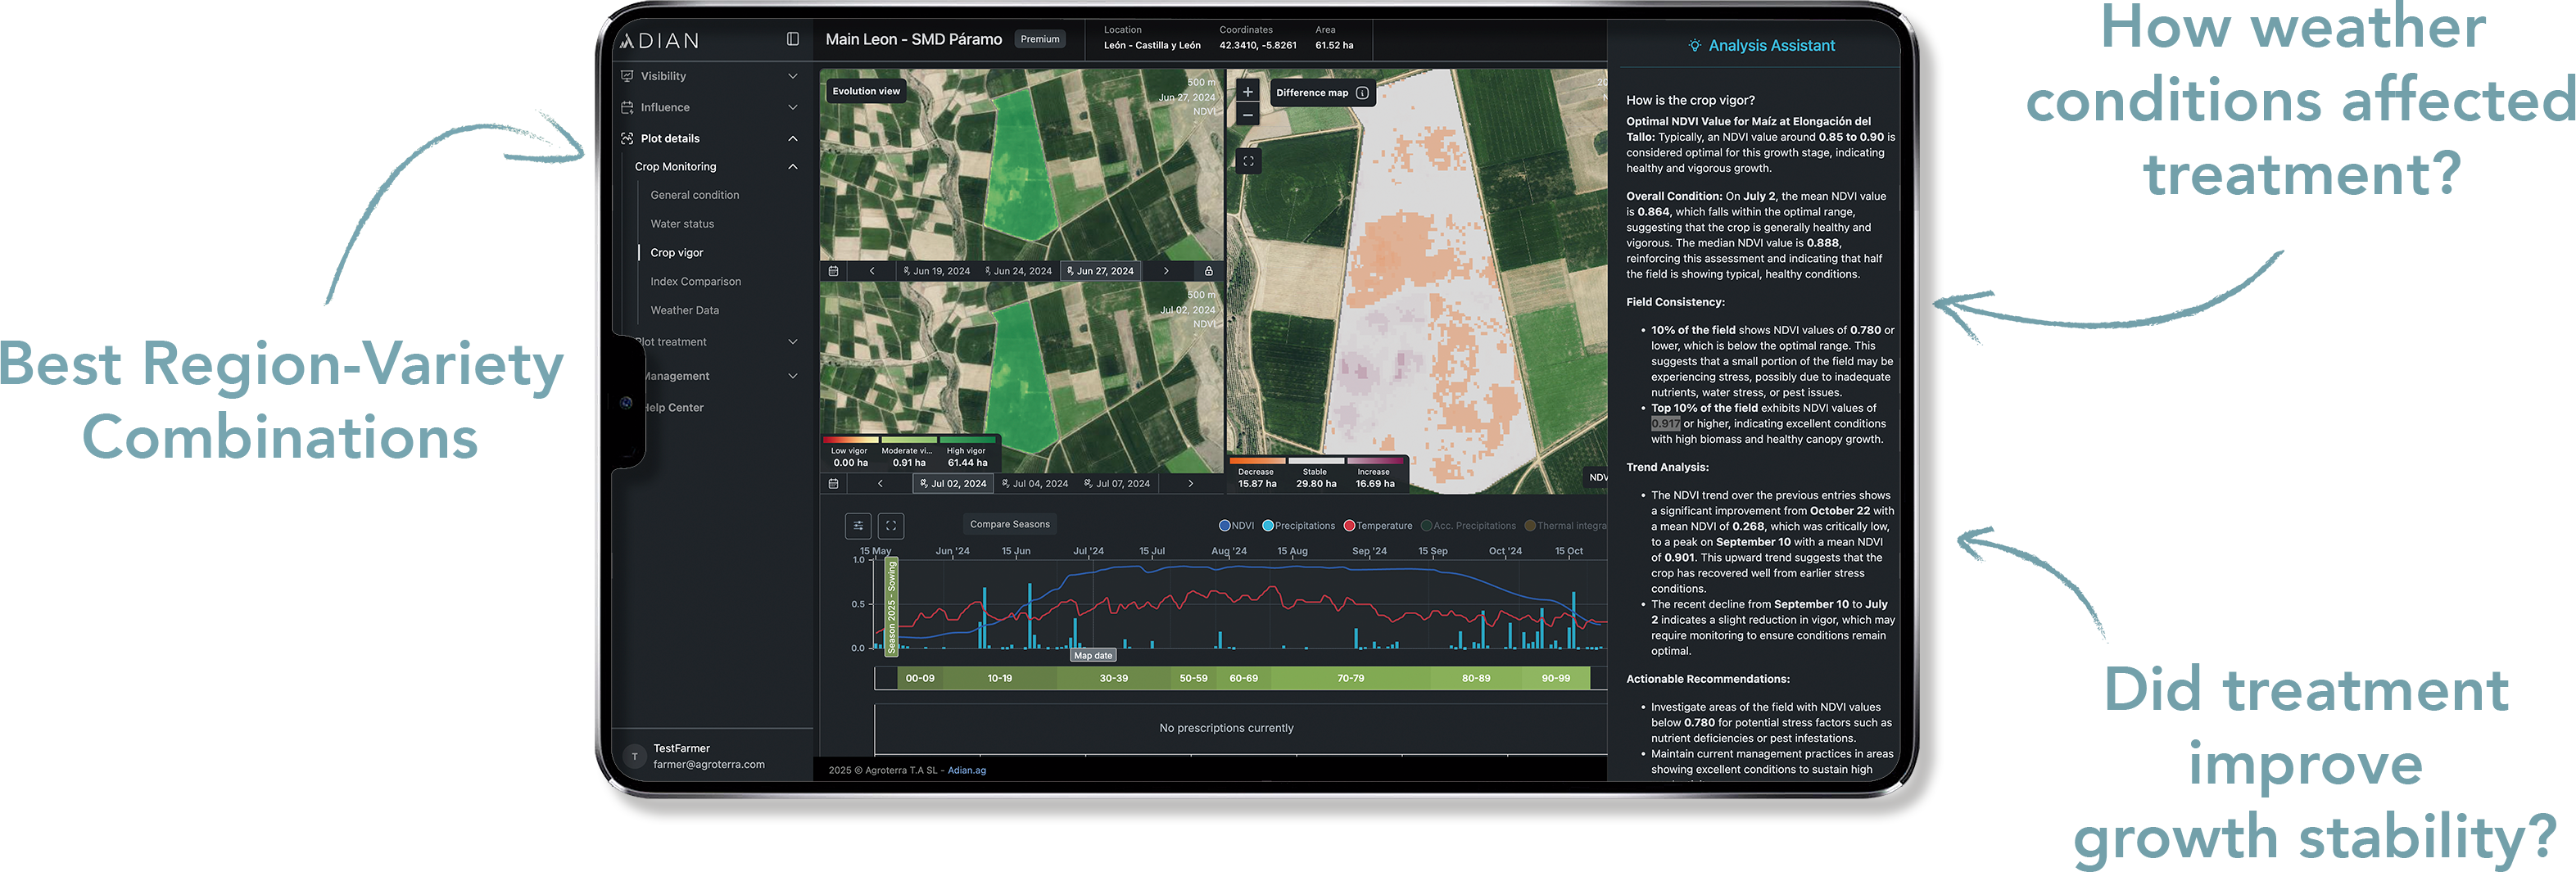Zoom in on the difference map with plus icon
The width and height of the screenshot is (2576, 872).
(1247, 90)
